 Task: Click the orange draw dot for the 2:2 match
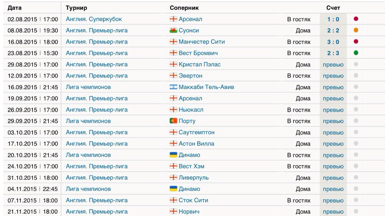pyautogui.click(x=356, y=30)
